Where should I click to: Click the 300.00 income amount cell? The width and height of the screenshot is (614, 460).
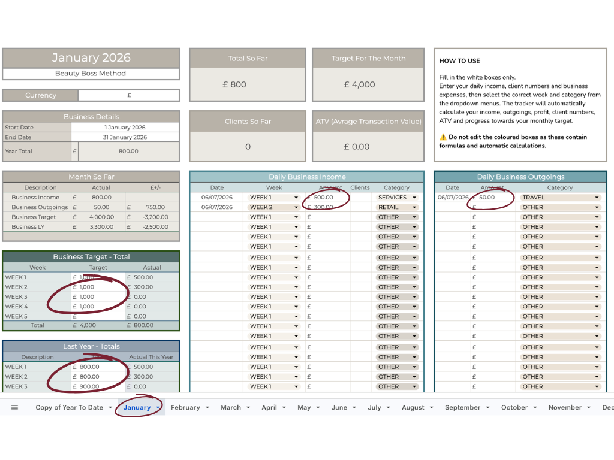pos(327,207)
